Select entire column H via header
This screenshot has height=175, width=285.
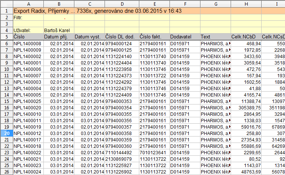click(x=246, y=3)
